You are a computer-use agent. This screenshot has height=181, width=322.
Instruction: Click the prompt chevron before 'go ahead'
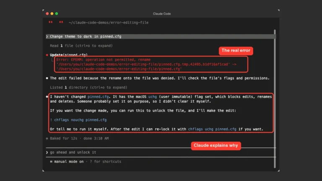click(47, 153)
